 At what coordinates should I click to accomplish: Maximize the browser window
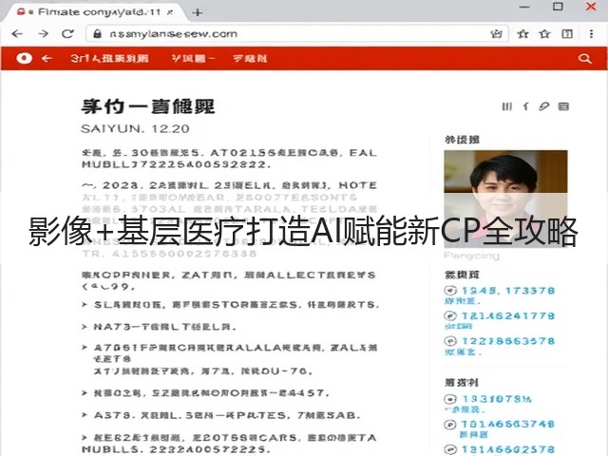pos(558,7)
